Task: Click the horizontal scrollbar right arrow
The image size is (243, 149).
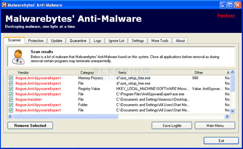Action: pos(227,116)
